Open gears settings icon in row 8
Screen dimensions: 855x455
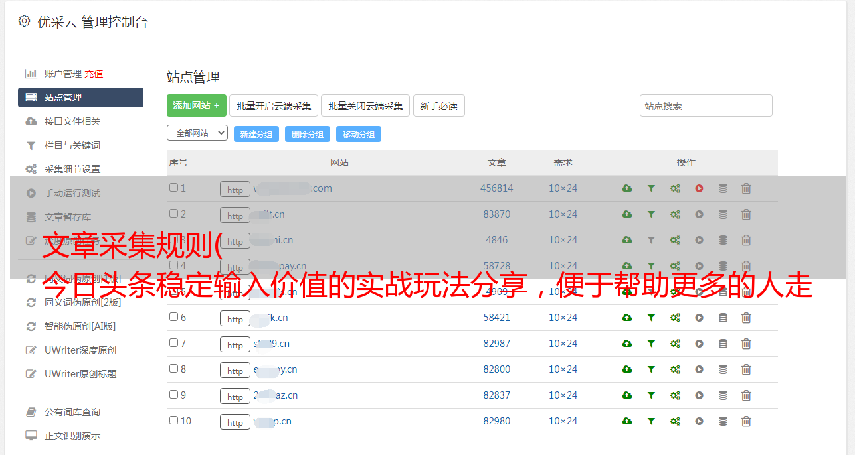[675, 369]
